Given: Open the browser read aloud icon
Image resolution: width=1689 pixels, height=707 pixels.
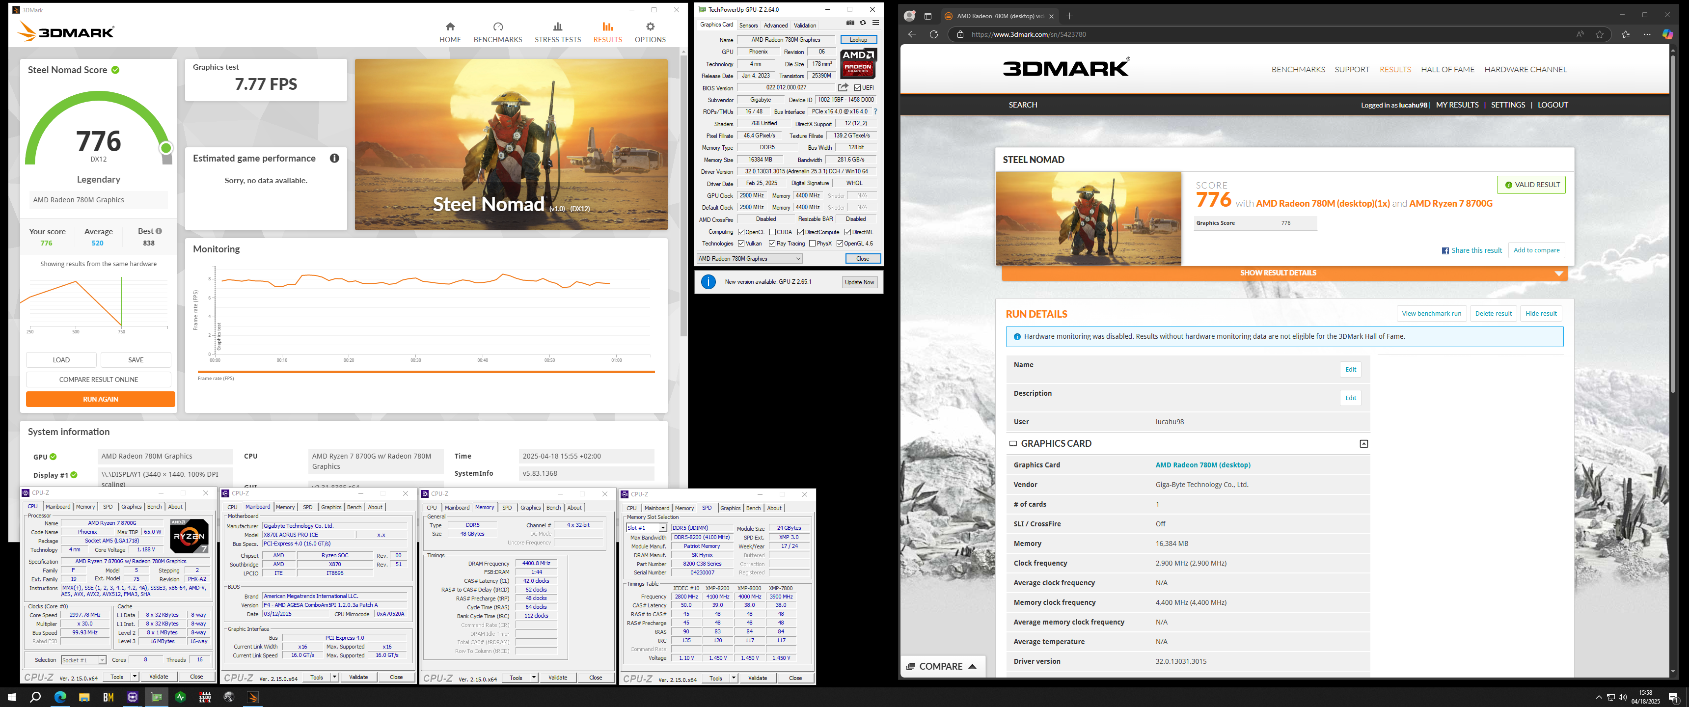Looking at the screenshot, I should click(1580, 34).
